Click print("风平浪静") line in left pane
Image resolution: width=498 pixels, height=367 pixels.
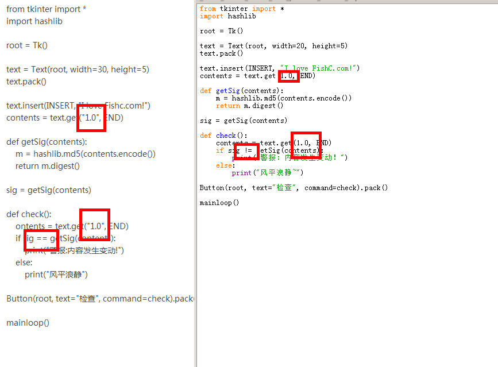click(x=56, y=275)
